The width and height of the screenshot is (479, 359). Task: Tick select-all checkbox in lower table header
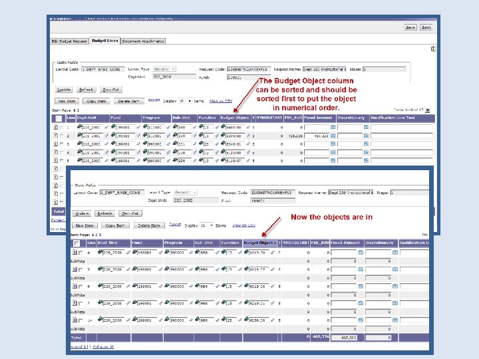pos(77,243)
